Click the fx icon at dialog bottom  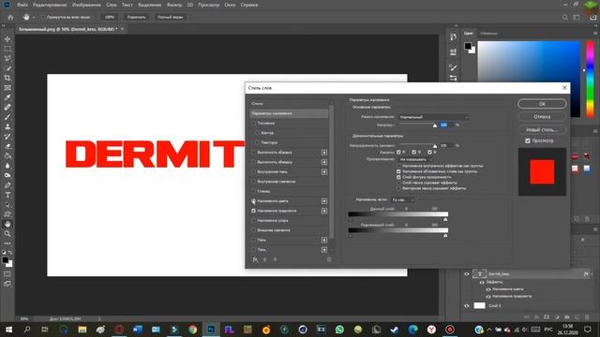255,259
